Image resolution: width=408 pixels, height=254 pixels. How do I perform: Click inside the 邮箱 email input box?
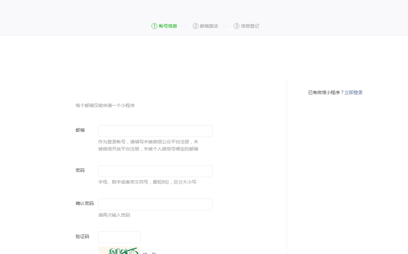click(155, 130)
